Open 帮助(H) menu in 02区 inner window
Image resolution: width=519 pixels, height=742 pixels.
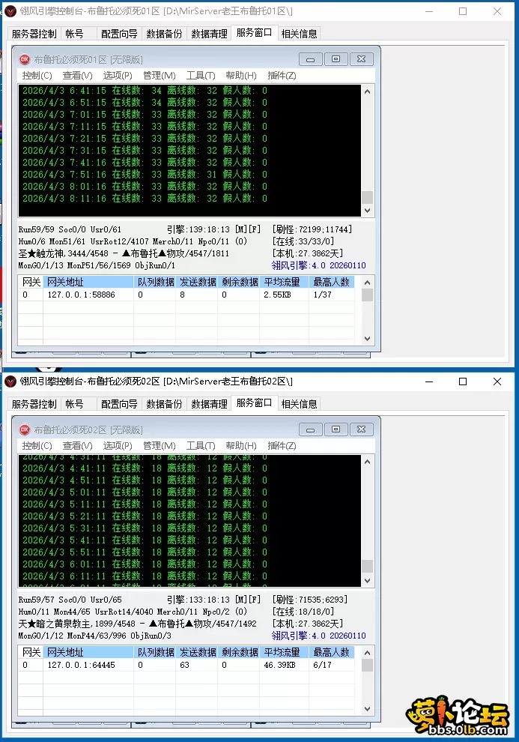coord(241,446)
